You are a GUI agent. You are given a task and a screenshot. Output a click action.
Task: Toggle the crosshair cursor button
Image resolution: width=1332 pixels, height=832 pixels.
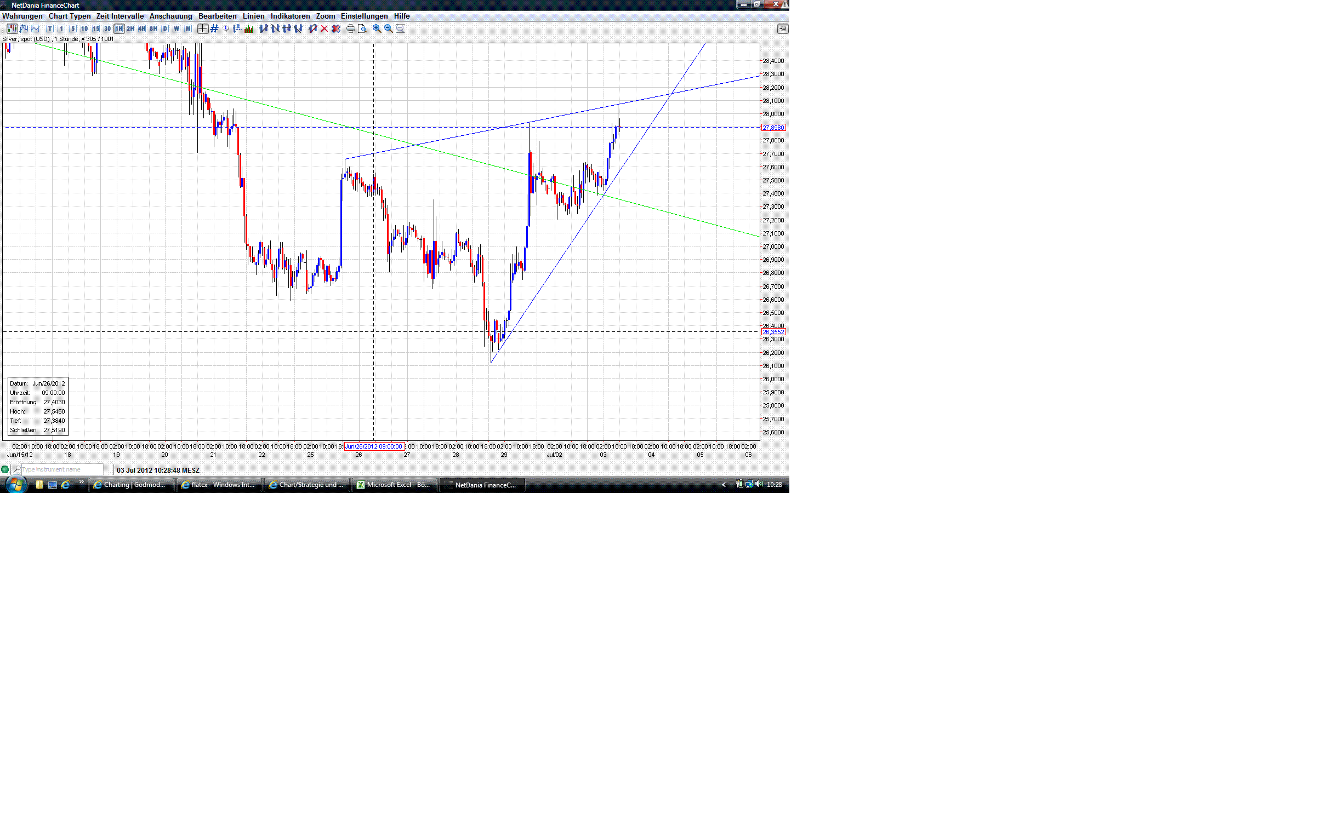[x=203, y=28]
